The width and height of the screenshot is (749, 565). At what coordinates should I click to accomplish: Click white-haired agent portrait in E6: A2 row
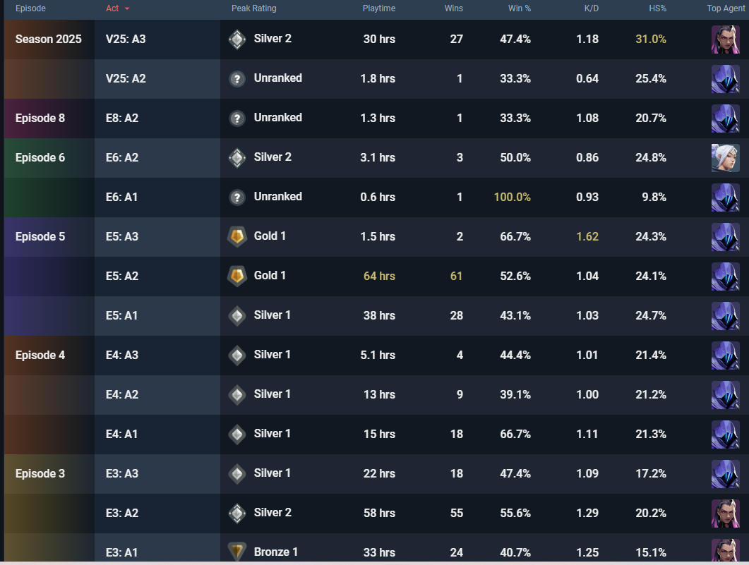click(725, 158)
